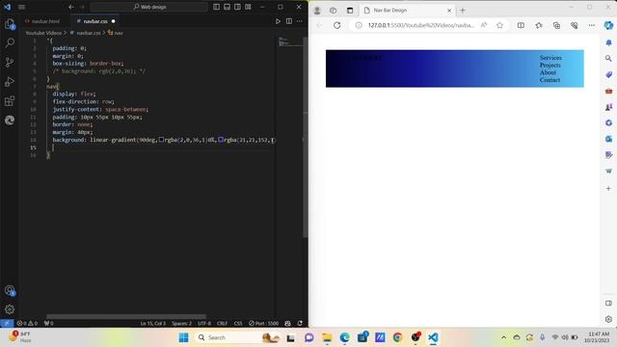The height and width of the screenshot is (347, 617).
Task: Click the notifications bell in status bar
Action: (300, 324)
